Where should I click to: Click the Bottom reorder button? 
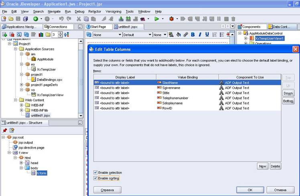[x=288, y=101]
